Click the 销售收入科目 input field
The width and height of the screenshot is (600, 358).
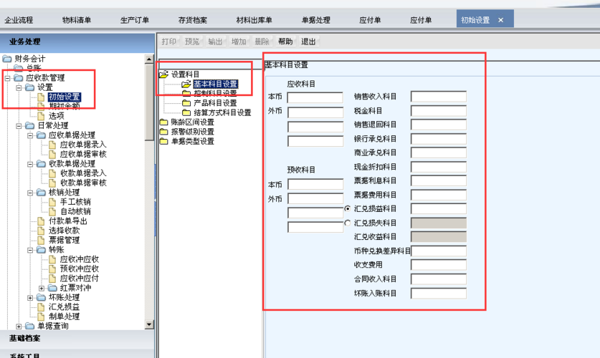pos(439,96)
